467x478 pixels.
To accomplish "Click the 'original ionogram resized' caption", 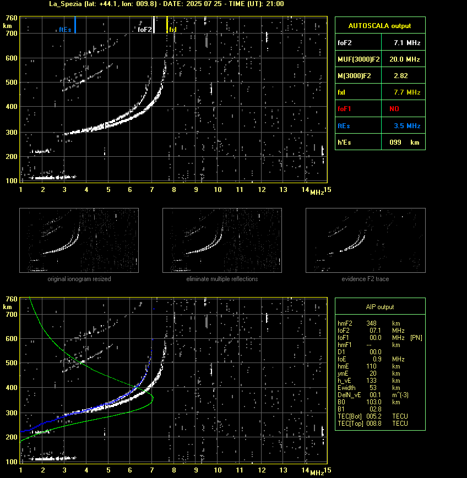I will (79, 279).
